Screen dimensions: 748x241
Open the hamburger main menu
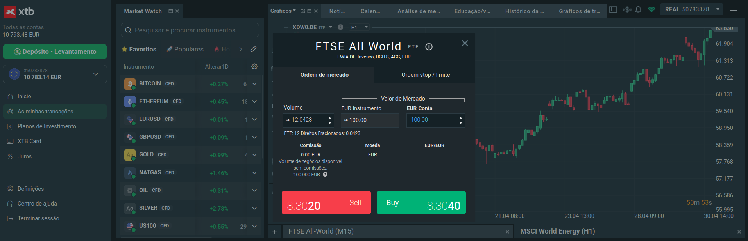pos(734,9)
